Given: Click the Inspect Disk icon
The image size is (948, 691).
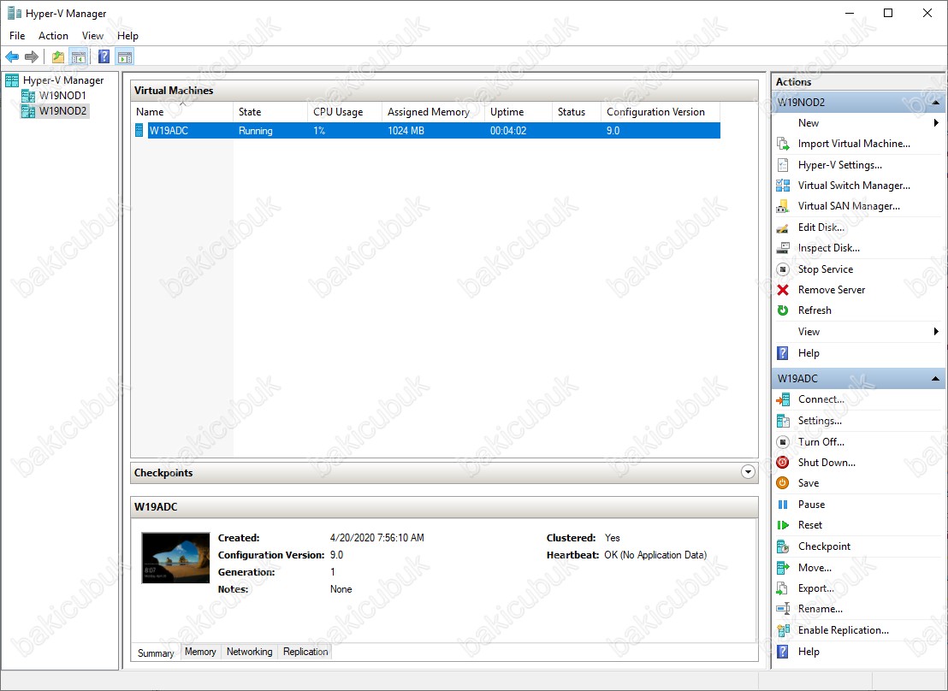Looking at the screenshot, I should pyautogui.click(x=783, y=248).
